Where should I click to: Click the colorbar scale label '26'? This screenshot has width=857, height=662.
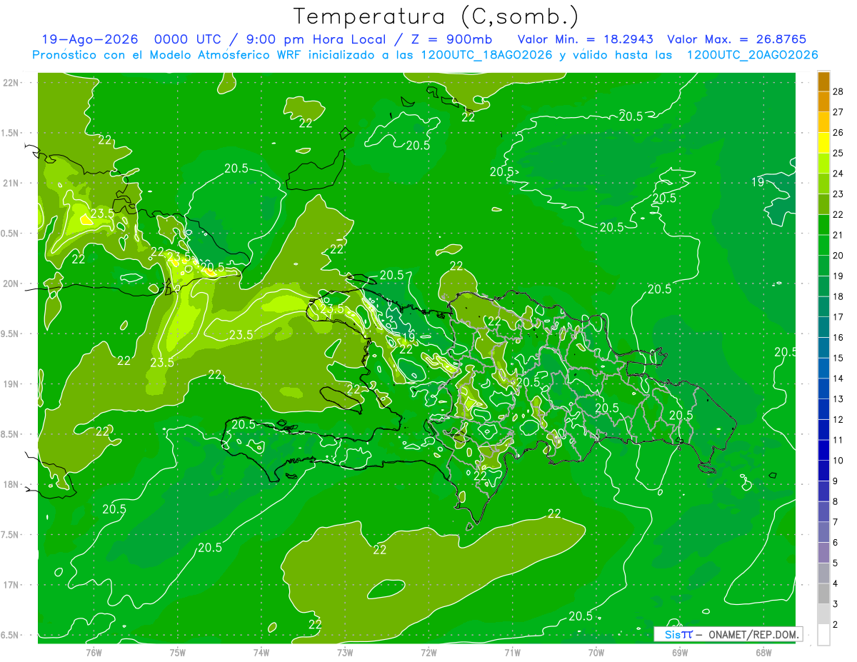coord(838,132)
